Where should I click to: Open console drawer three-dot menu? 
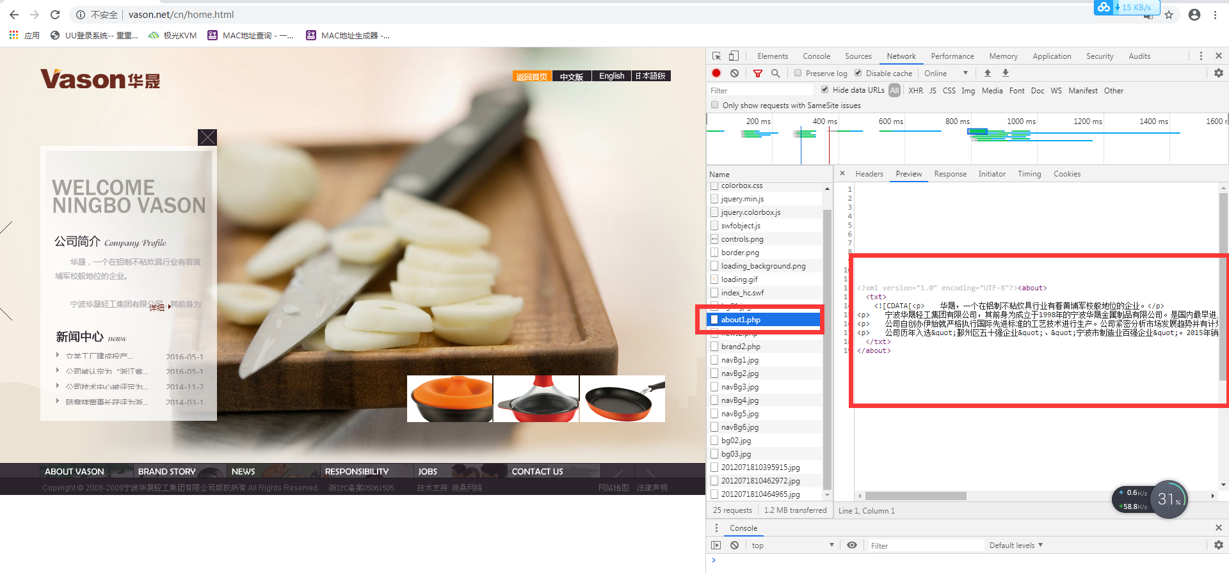[x=716, y=528]
